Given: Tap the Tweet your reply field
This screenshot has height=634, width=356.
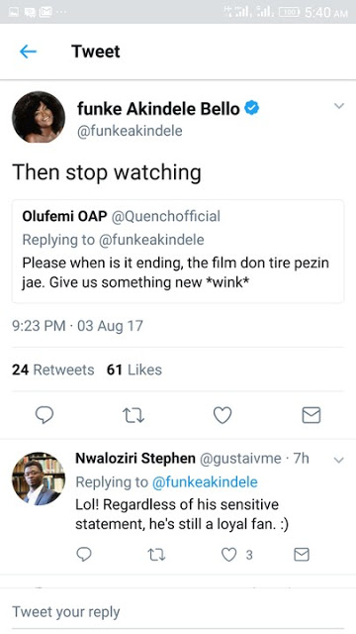Looking at the screenshot, I should 178,612.
